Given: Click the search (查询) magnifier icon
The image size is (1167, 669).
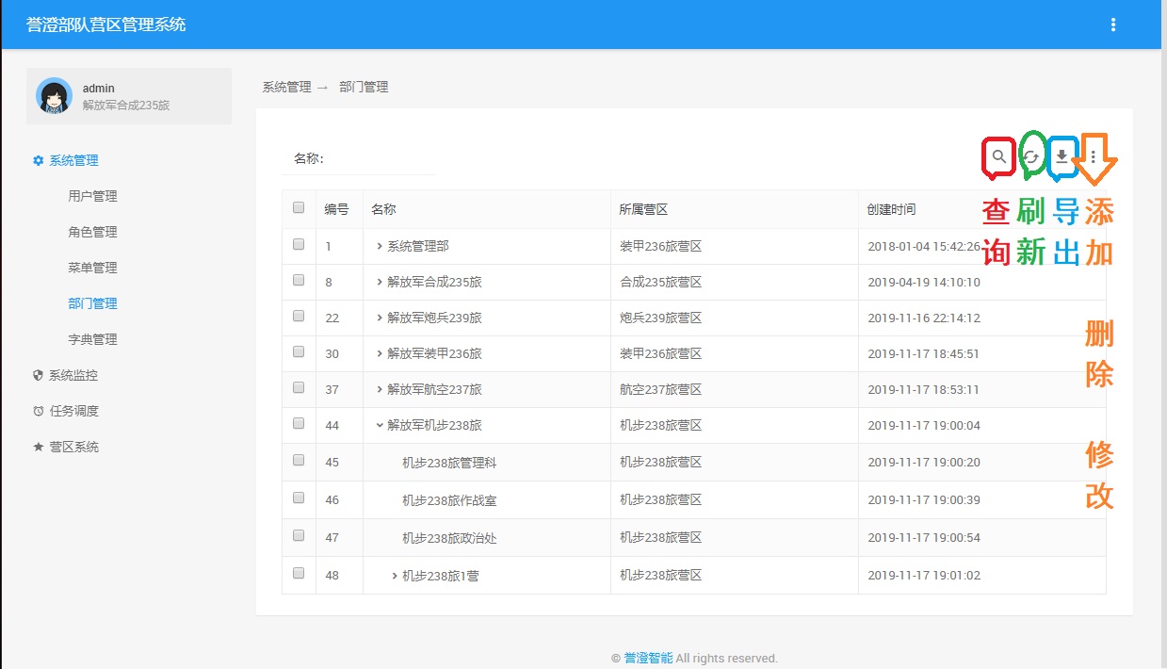Looking at the screenshot, I should (x=998, y=156).
